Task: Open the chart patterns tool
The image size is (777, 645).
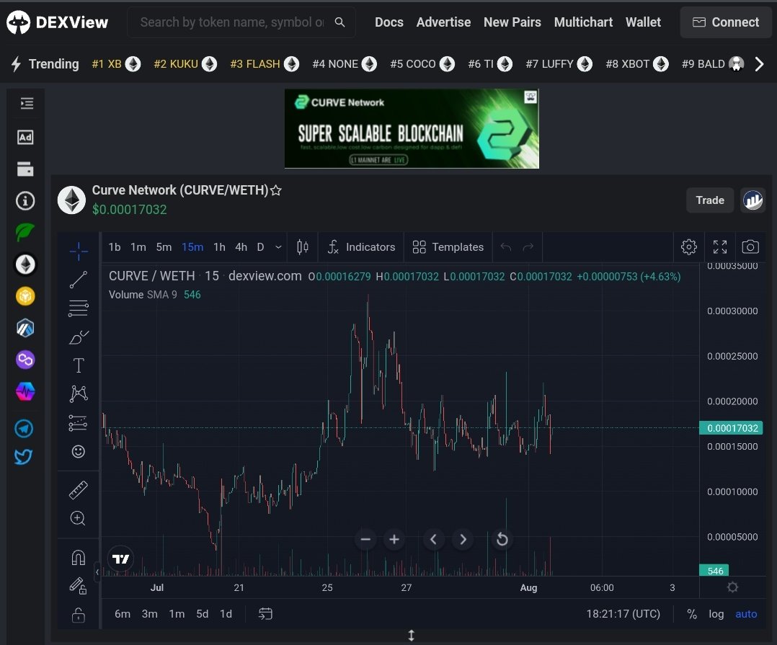Action: pos(79,393)
